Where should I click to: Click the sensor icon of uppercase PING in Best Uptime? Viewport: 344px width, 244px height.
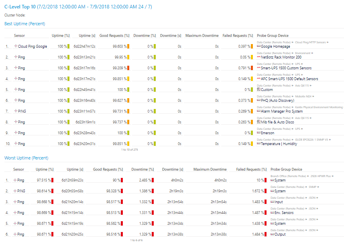(16, 111)
